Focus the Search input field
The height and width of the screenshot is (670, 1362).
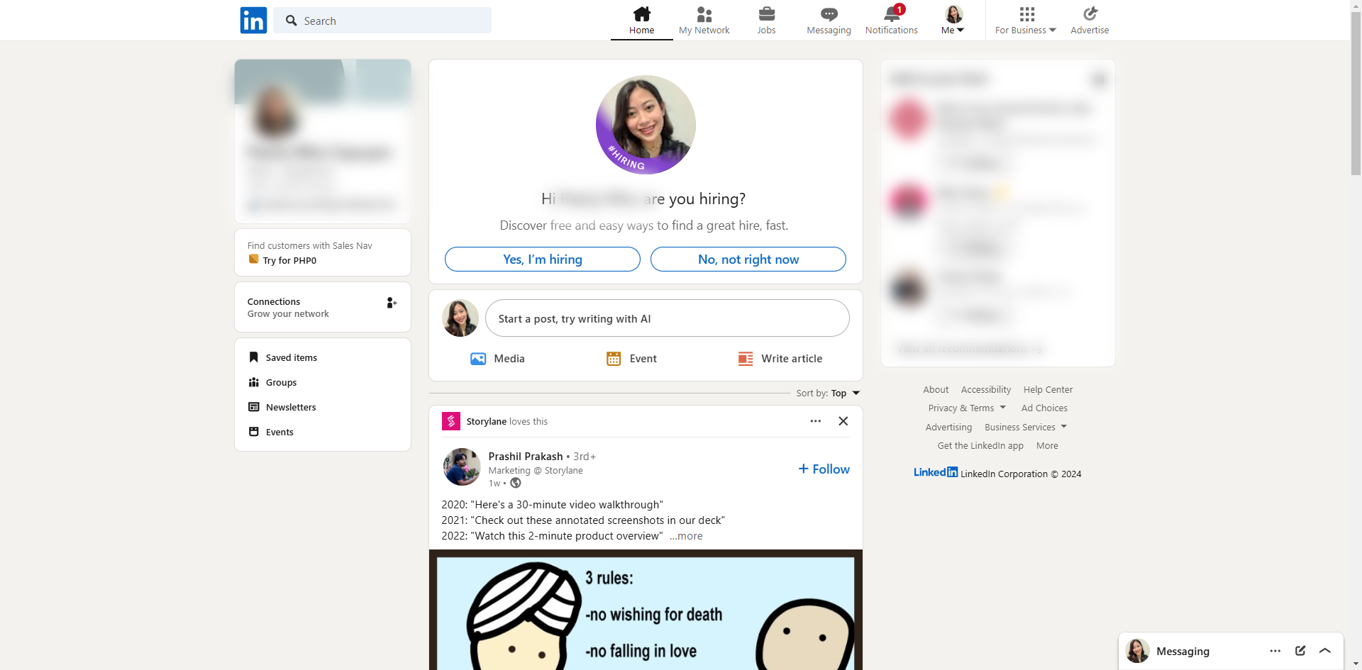pos(382,21)
